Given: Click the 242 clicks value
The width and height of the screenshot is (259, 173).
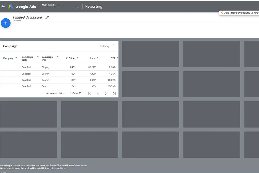Looking at the screenshot, I should [73, 86].
